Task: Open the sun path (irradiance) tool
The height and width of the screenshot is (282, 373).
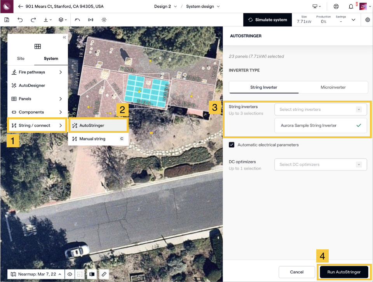Action: tap(104, 20)
